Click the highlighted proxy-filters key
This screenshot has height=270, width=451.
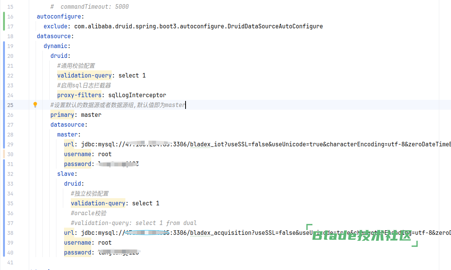[79, 95]
